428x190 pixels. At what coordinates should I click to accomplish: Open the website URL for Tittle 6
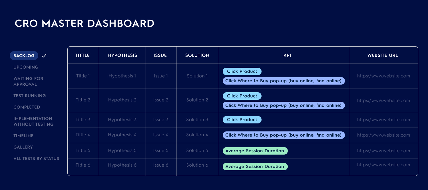click(x=383, y=165)
